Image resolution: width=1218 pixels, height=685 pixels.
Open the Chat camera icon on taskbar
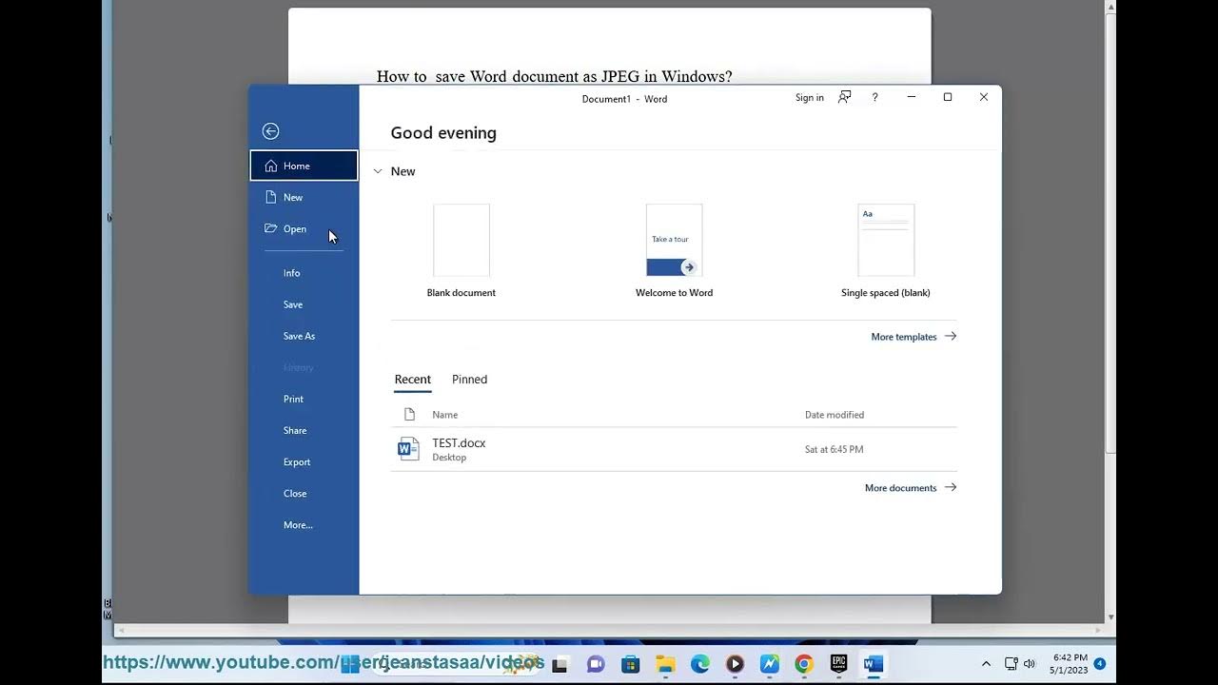596,664
